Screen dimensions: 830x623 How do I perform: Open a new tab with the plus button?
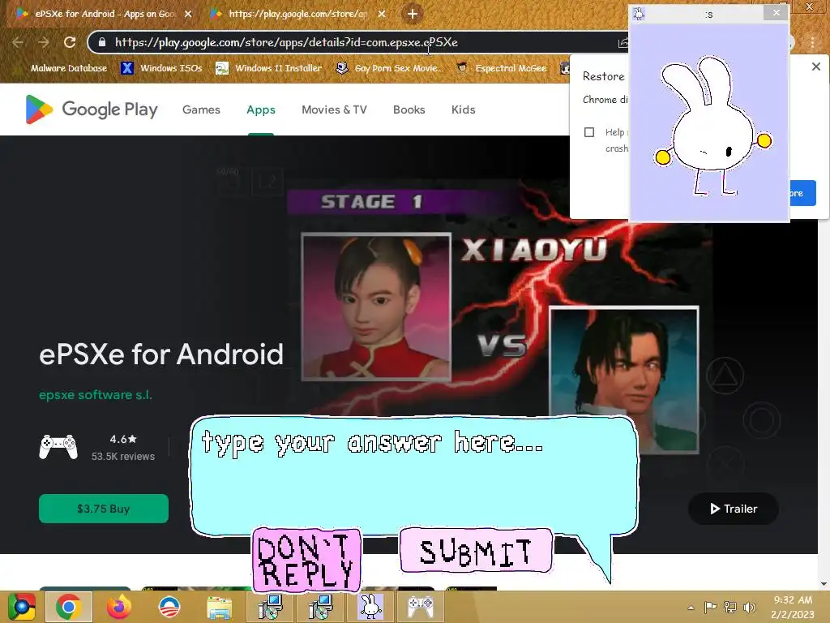(413, 14)
